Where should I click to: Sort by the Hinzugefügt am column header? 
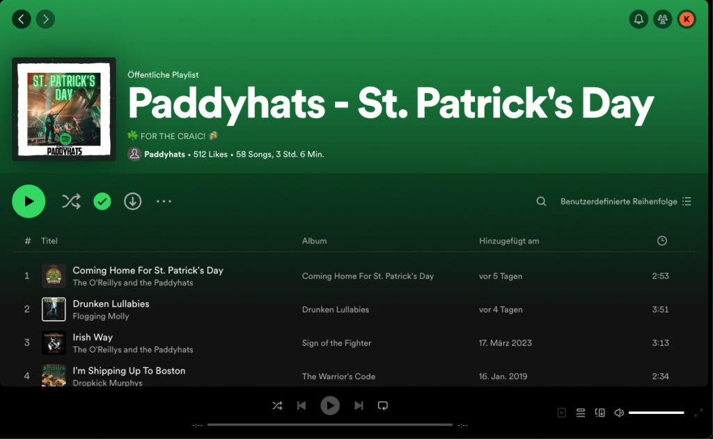pos(509,241)
